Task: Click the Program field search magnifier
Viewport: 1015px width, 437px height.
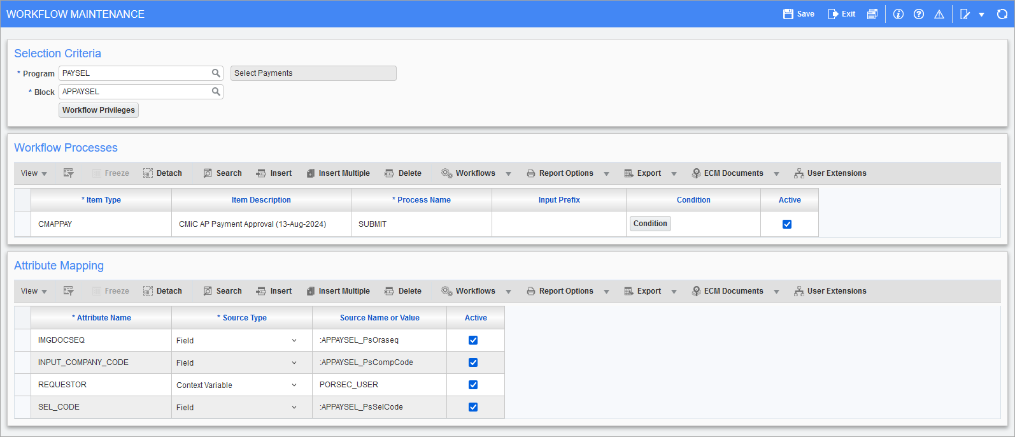Action: click(216, 73)
